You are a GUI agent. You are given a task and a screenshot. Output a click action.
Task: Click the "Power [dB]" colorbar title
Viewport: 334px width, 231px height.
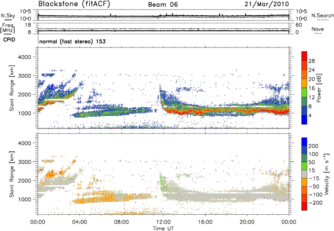(319, 88)
